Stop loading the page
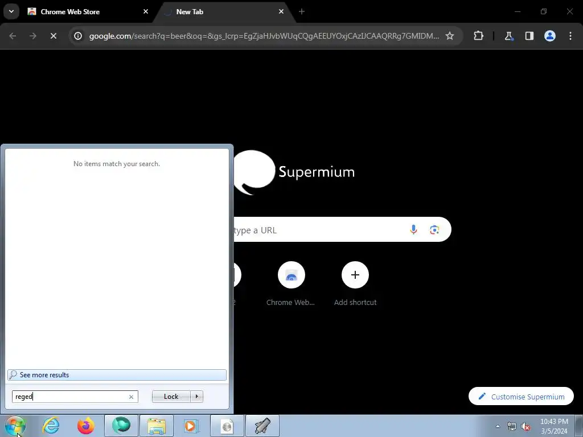Image resolution: width=583 pixels, height=437 pixels. (x=53, y=36)
